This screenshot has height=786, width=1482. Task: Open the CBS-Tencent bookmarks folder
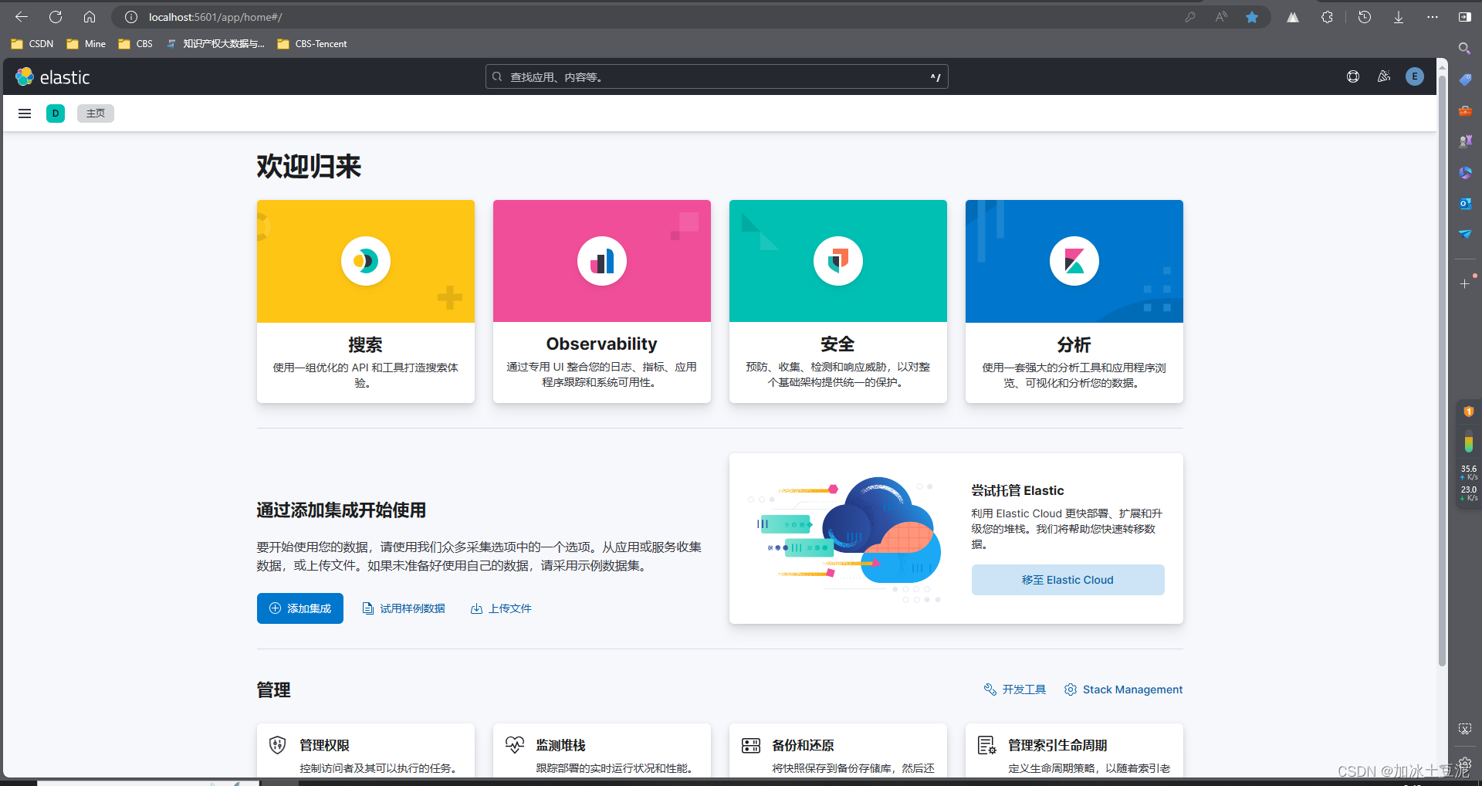coord(312,44)
